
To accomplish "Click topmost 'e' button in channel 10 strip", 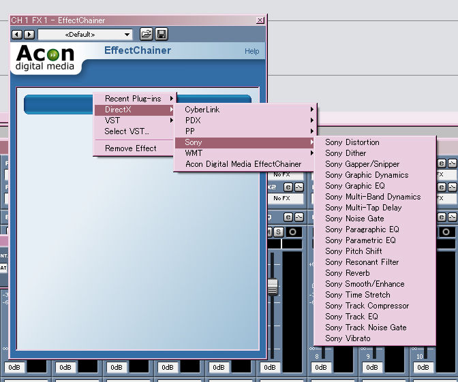I will (442, 163).
